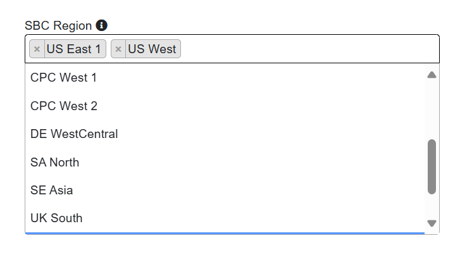Select CPC West 1 from the list

coord(225,78)
